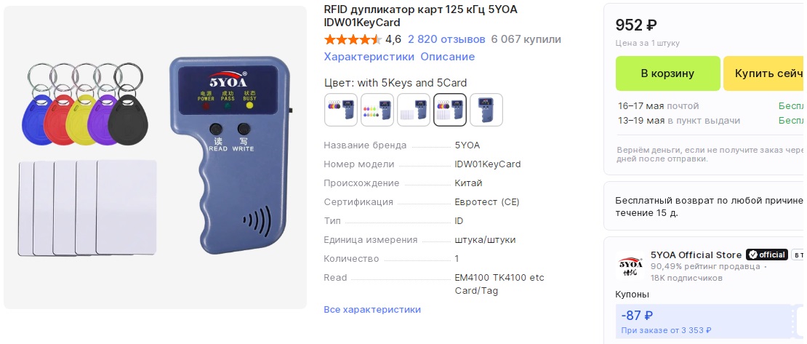807x344 pixels.
Task: Add item with В корзину button
Action: coord(667,73)
